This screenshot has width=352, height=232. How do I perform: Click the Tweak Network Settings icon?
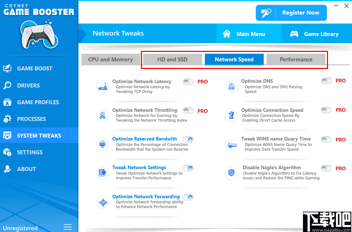point(102,173)
